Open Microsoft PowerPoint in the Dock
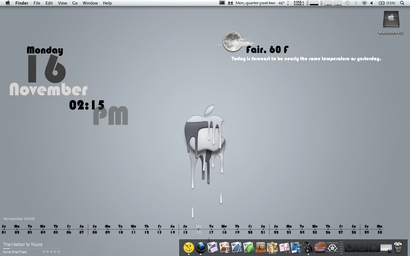Viewport: 410px width, 256px height. tap(225, 247)
